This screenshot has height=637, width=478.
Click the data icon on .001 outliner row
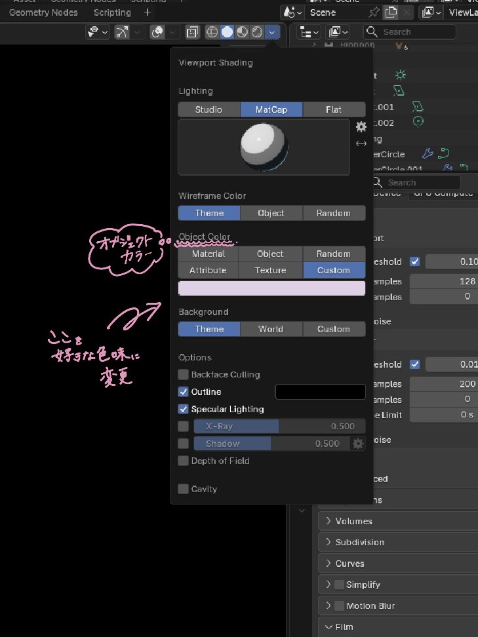(418, 107)
